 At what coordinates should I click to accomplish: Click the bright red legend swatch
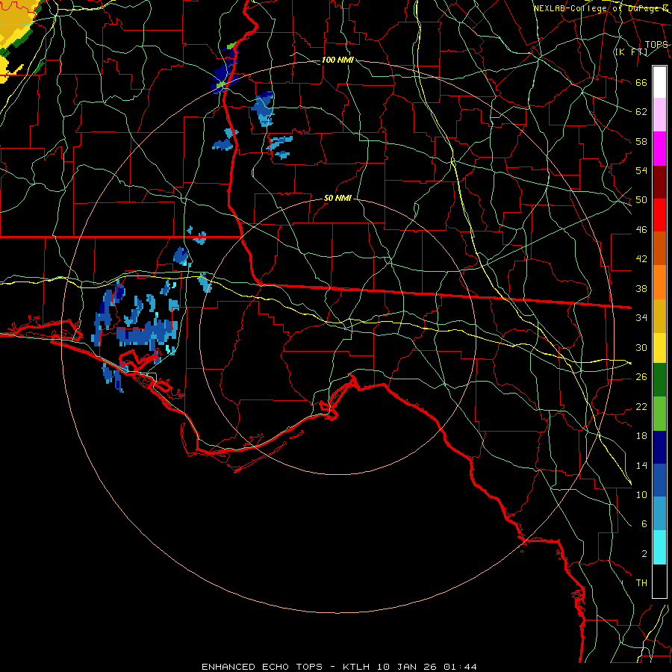[659, 215]
